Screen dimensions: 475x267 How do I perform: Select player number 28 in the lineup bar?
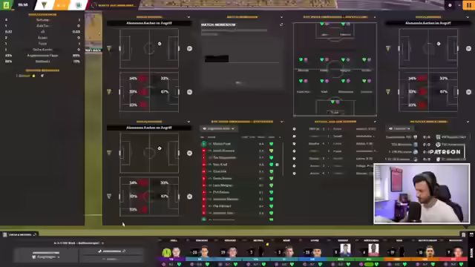[200, 252]
